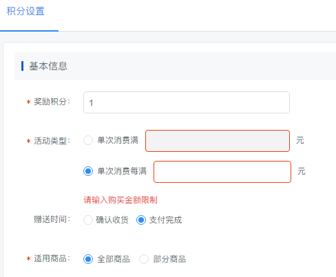The image size is (336, 277).
Task: Click the greyed 单次消费满 amount field
Action: [x=218, y=141]
